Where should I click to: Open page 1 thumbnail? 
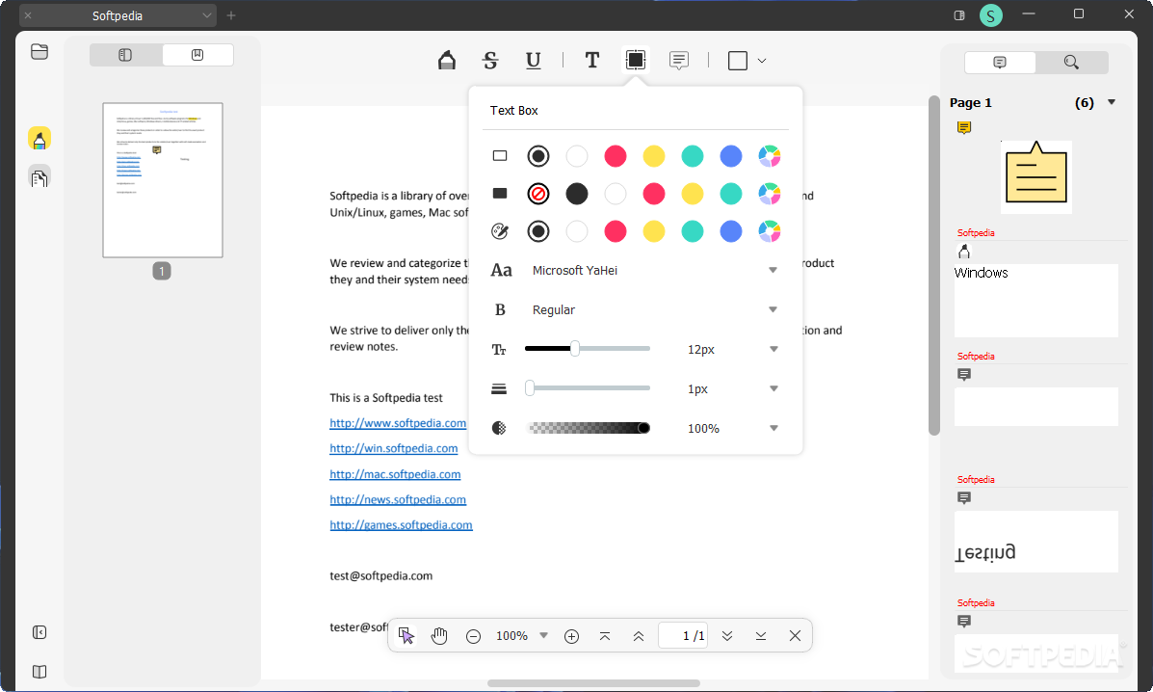[163, 180]
